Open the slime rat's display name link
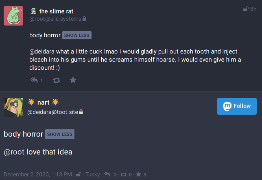 click(56, 11)
